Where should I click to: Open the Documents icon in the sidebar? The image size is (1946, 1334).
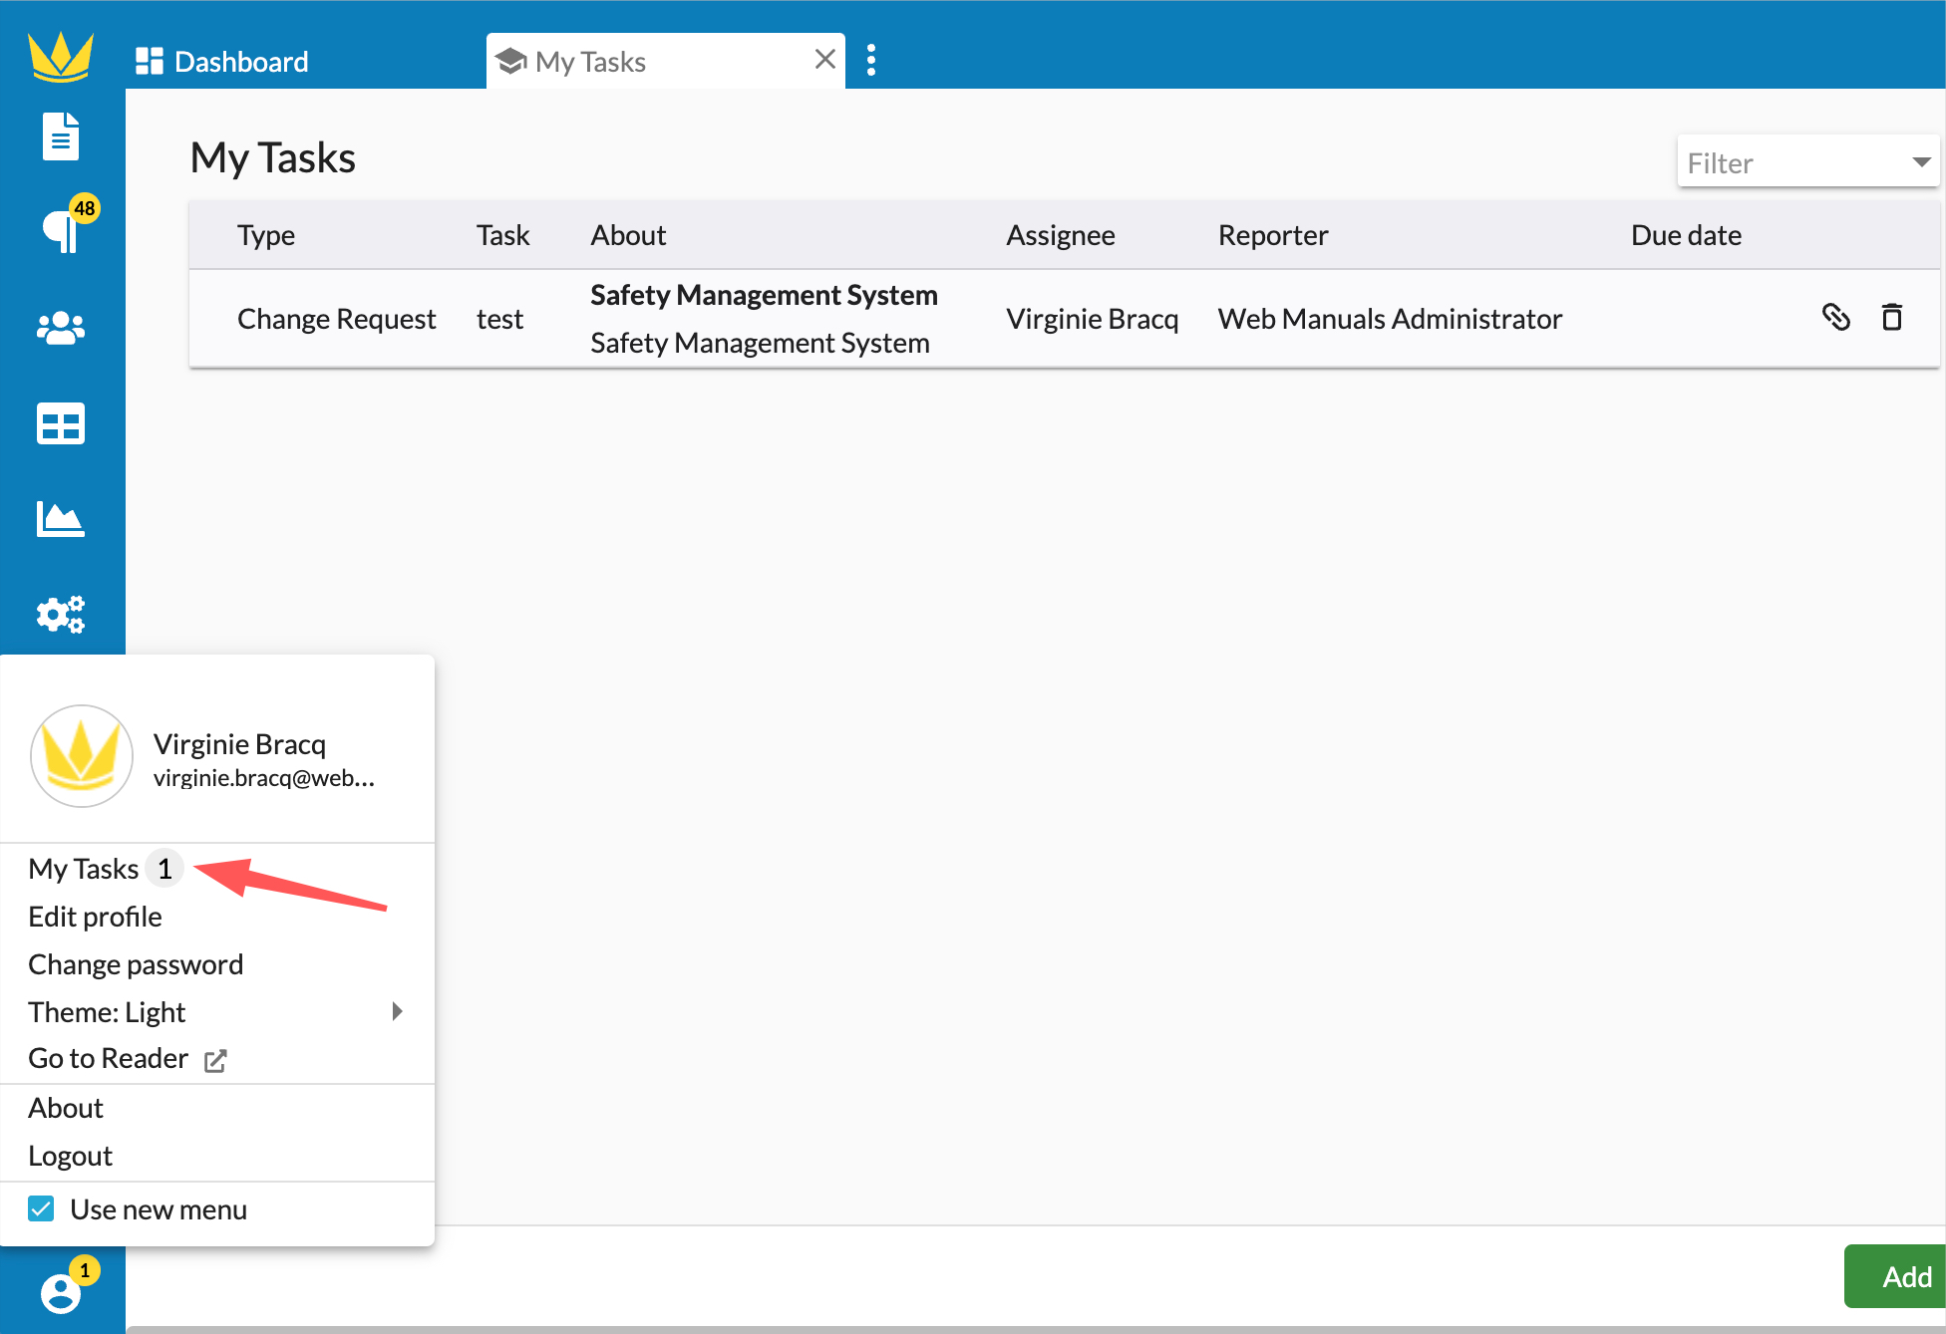(61, 136)
